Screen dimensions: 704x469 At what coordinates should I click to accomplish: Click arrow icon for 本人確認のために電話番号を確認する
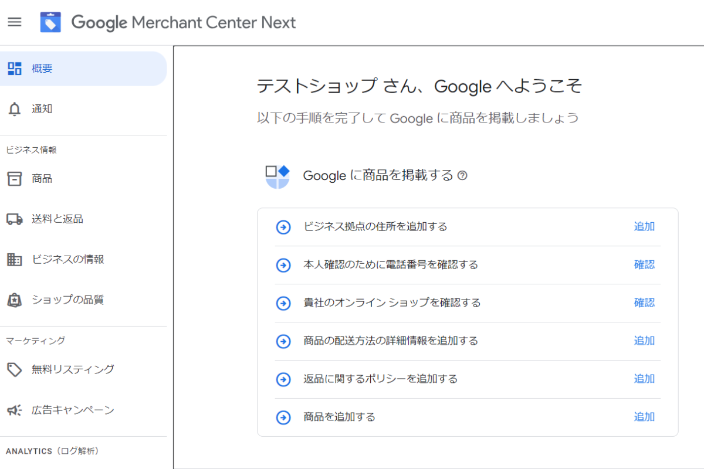click(x=283, y=265)
